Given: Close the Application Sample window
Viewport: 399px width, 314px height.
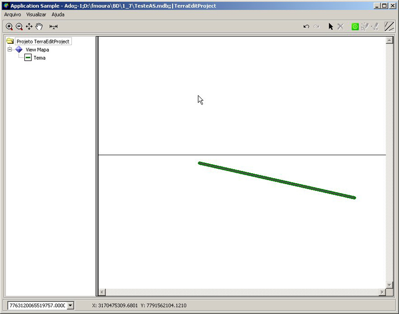Looking at the screenshot, I should click(x=393, y=5).
